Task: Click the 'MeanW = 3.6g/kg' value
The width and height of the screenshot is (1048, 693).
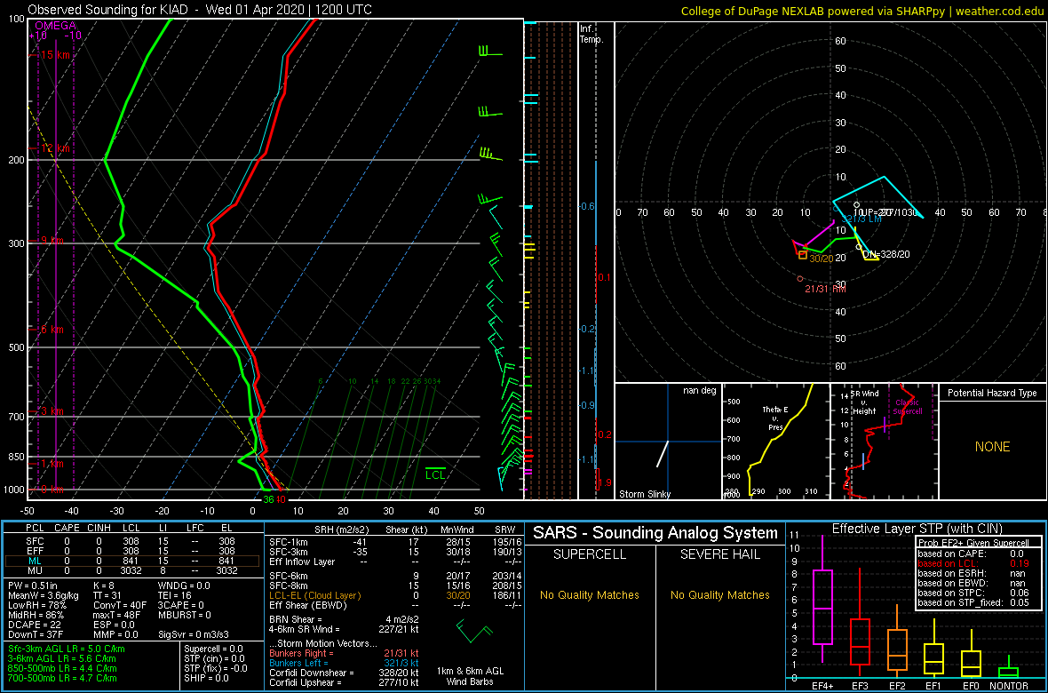Action: [x=45, y=595]
